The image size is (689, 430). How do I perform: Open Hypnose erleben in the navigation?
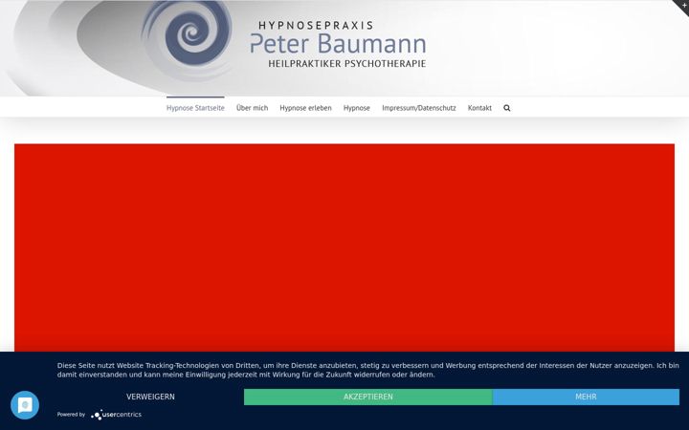tap(305, 108)
